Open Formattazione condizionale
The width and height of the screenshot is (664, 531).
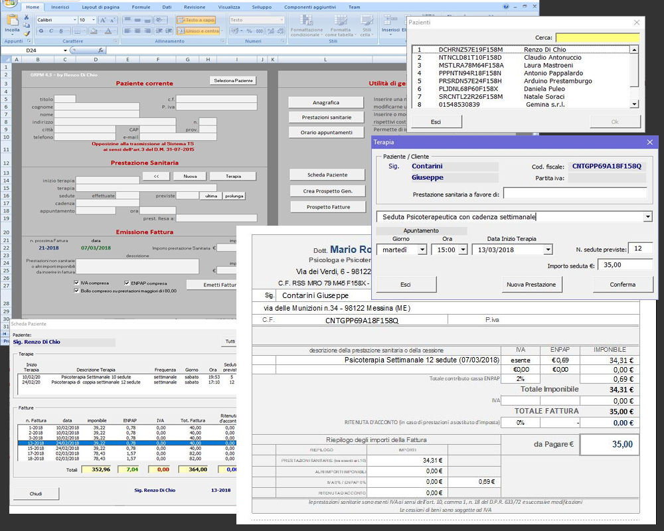307,25
